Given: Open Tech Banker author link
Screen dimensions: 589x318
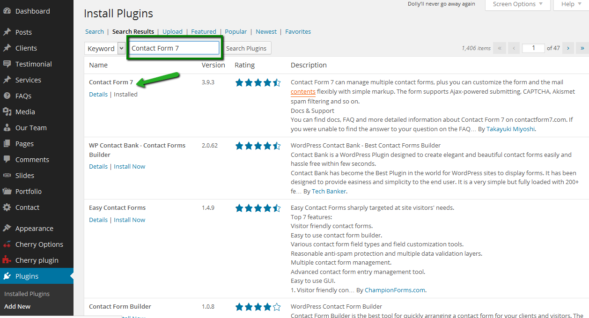Looking at the screenshot, I should tap(329, 192).
